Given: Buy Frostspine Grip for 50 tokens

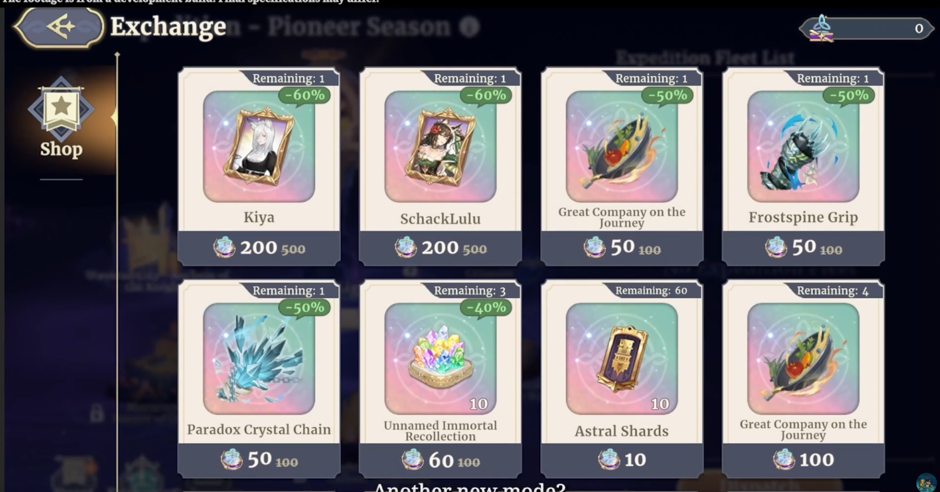Looking at the screenshot, I should point(803,248).
